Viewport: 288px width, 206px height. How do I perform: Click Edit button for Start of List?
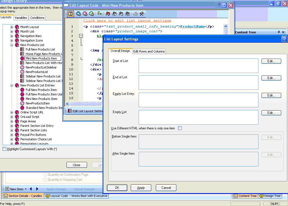[271, 61]
